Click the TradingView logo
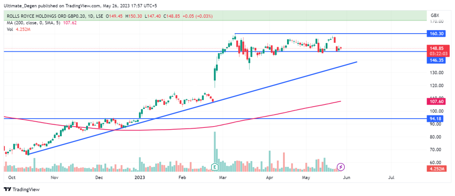 click(22, 189)
